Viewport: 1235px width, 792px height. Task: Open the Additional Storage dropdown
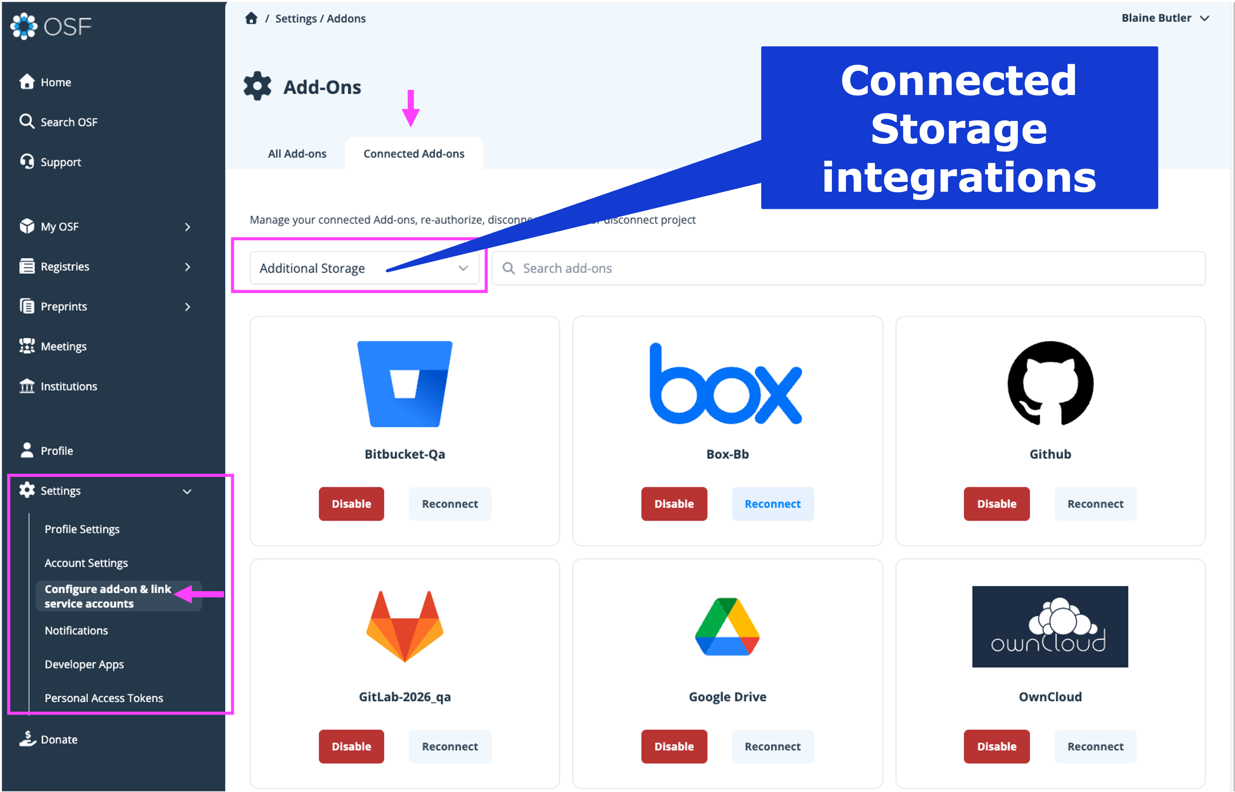click(x=364, y=268)
